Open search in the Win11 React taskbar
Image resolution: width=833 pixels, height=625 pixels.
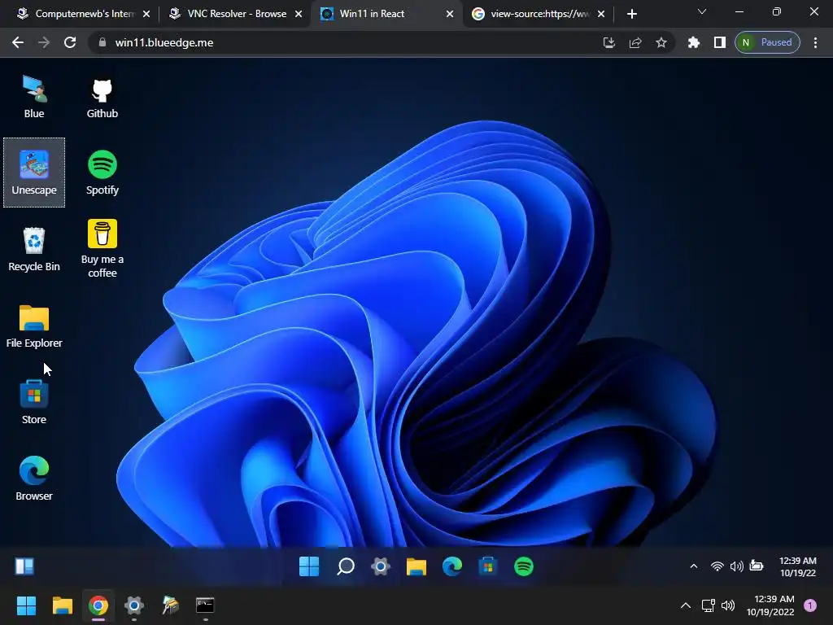click(345, 566)
